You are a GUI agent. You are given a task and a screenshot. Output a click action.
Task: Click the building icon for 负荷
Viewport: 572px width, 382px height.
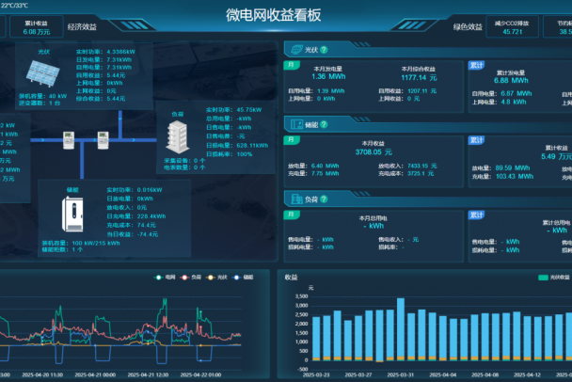(177, 140)
